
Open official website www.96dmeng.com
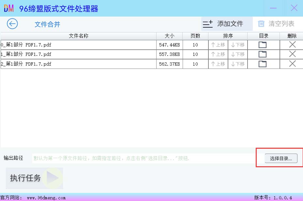tap(46, 198)
